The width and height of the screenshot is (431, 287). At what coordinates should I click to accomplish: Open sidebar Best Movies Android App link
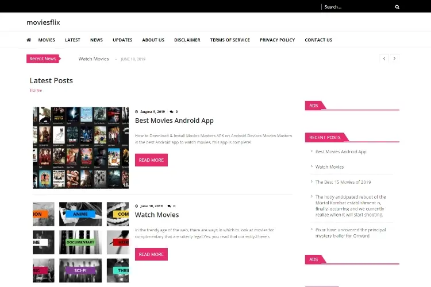pyautogui.click(x=341, y=152)
